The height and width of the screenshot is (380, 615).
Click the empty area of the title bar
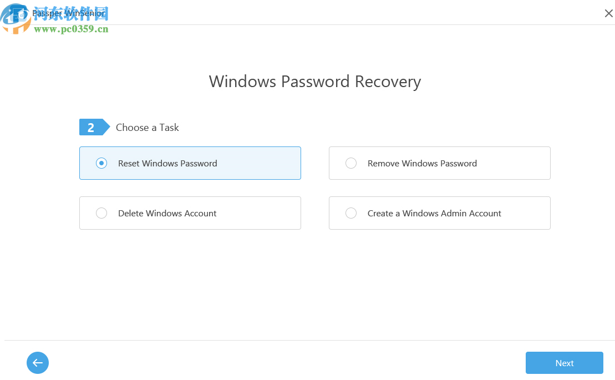pos(333,13)
